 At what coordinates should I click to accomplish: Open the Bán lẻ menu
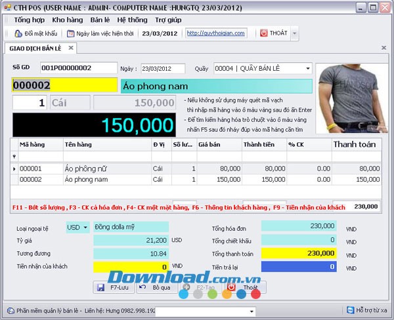pos(100,20)
